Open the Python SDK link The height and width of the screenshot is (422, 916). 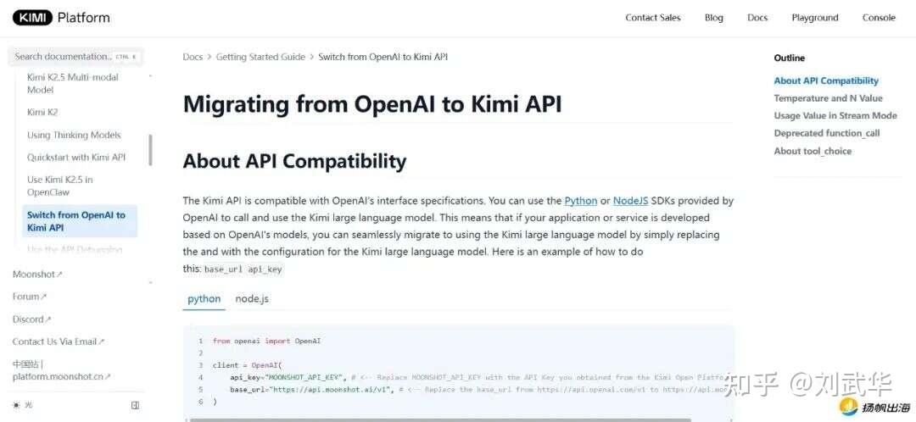pyautogui.click(x=581, y=200)
